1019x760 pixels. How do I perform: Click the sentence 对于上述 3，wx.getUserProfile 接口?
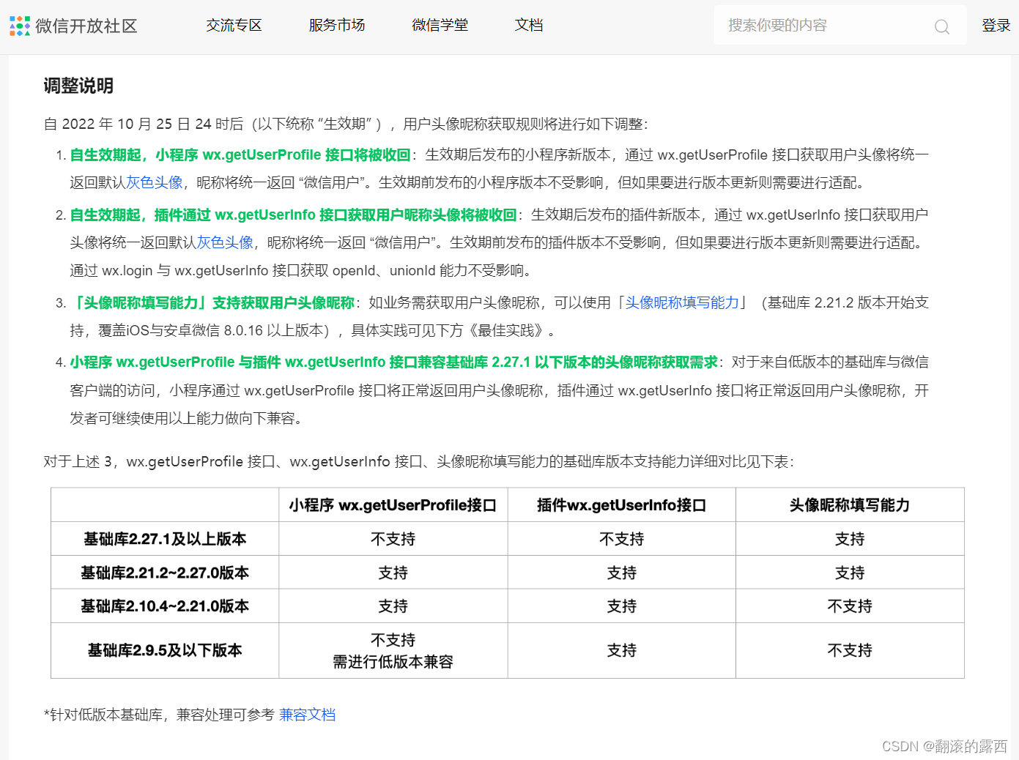pyautogui.click(x=418, y=461)
